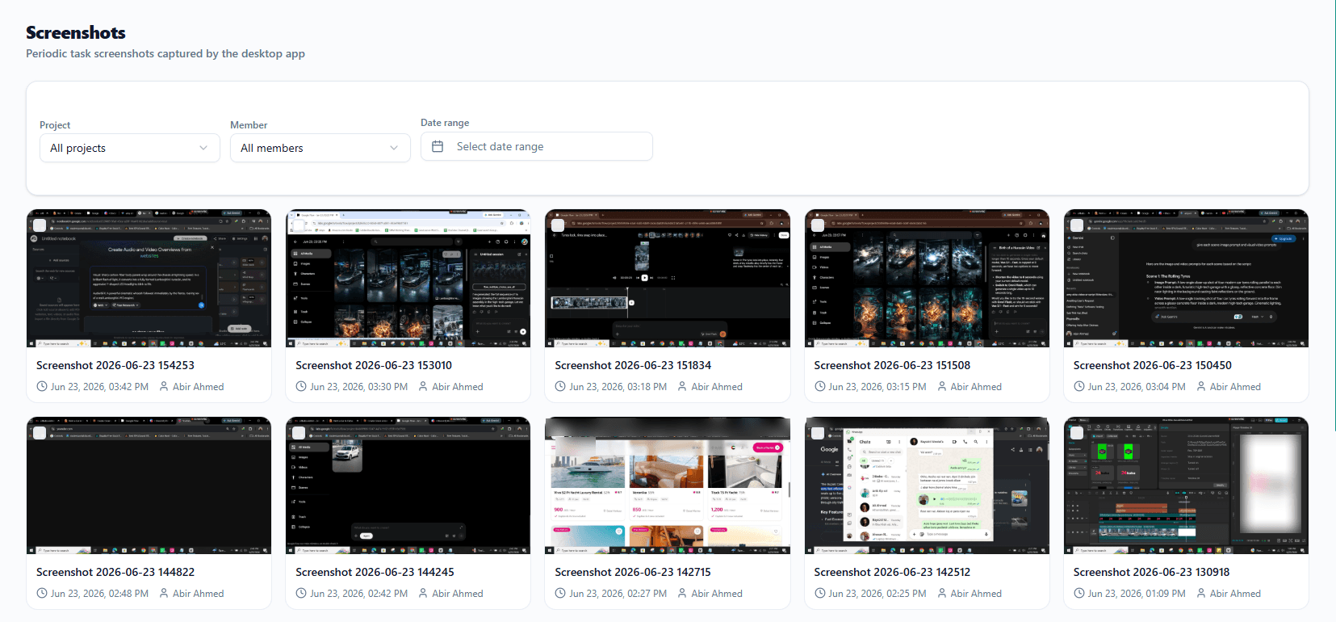Image resolution: width=1336 pixels, height=622 pixels.
Task: Click the timestamp 'Jun 23, 2026, 01:09 PM'
Action: click(1137, 594)
